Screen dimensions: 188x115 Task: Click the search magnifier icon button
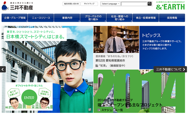[x=149, y=4]
